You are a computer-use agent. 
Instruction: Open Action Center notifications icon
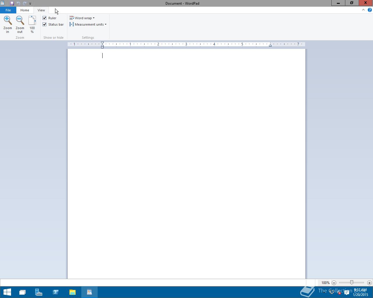(x=346, y=292)
